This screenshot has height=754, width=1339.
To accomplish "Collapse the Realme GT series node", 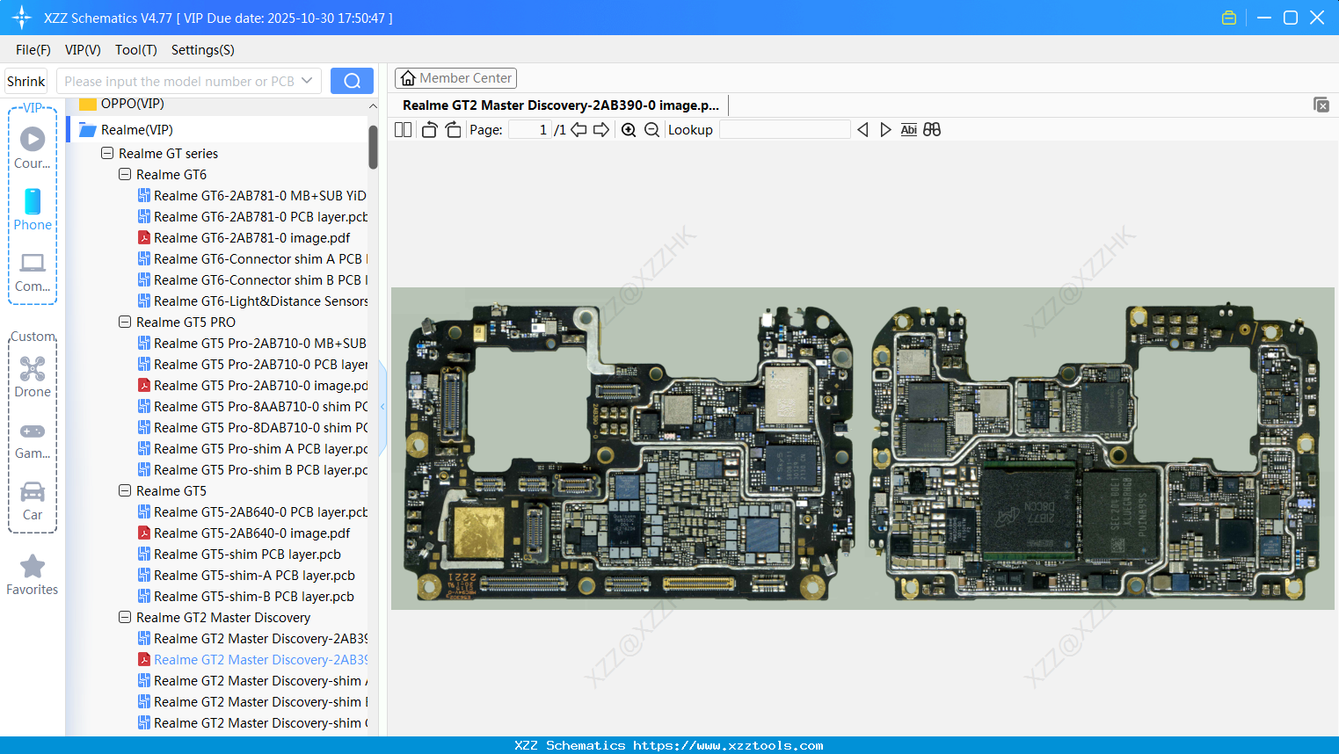I will tap(107, 153).
